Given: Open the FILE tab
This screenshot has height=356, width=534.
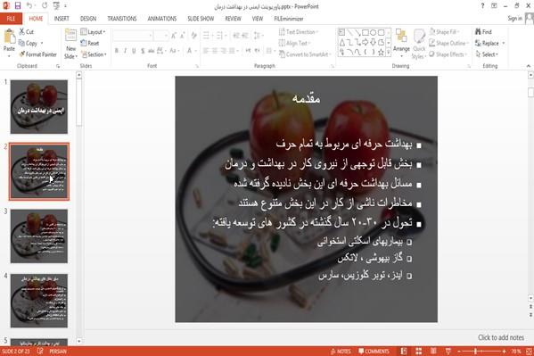Looking at the screenshot, I should (11, 19).
